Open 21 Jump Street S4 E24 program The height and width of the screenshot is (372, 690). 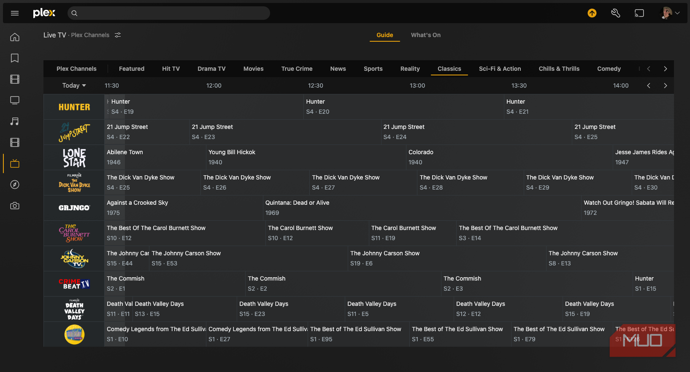click(476, 132)
